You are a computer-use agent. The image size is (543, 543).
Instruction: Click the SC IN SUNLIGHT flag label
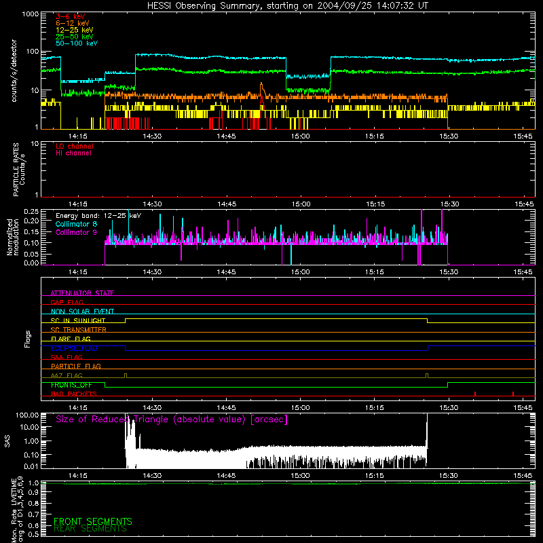[78, 320]
